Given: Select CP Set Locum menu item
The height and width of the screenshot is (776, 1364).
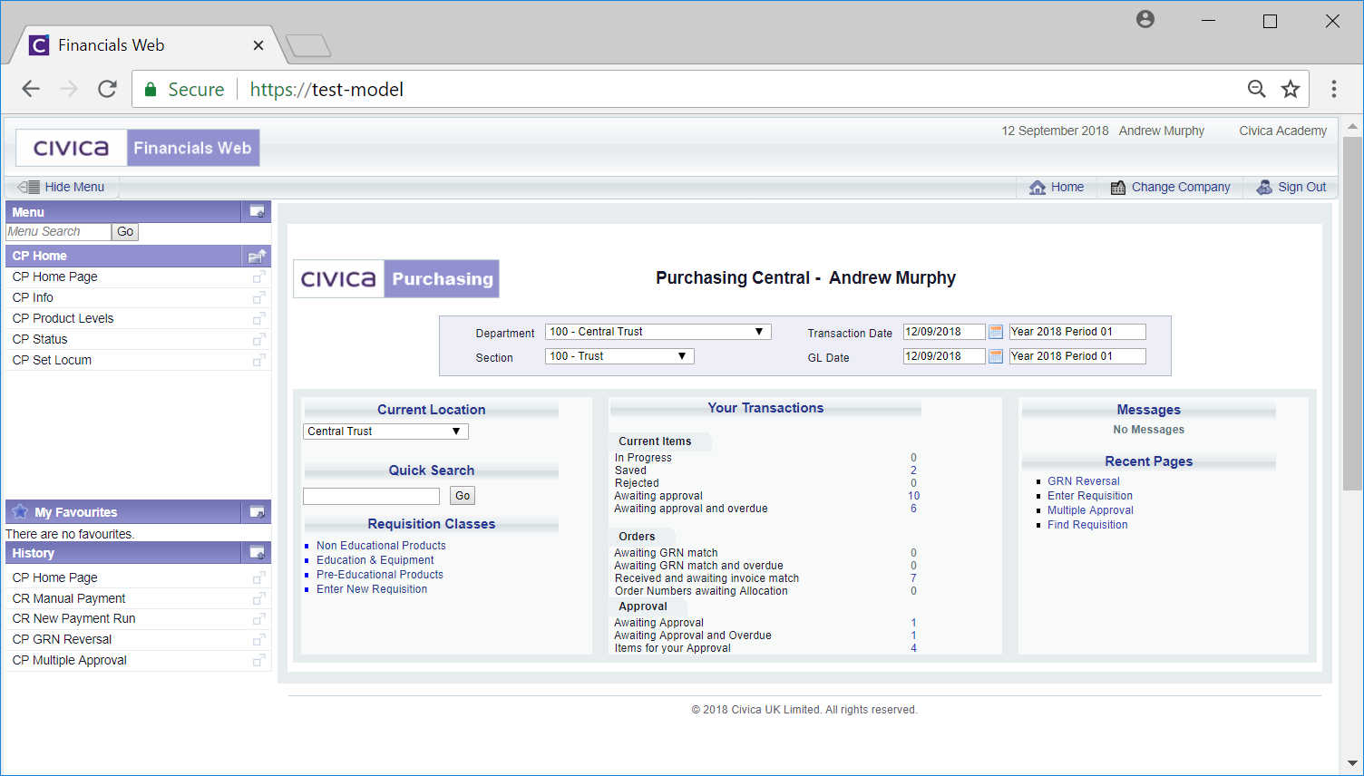Looking at the screenshot, I should 52,360.
